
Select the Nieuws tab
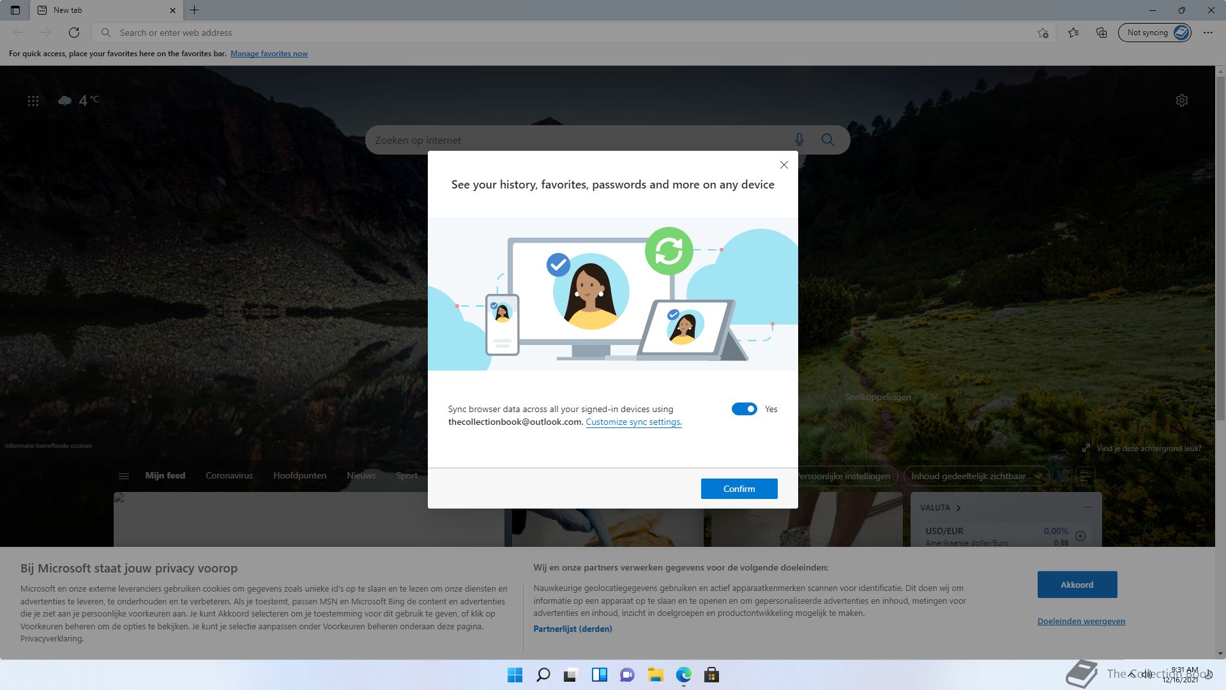coord(361,475)
